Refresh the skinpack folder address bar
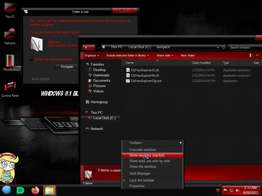This screenshot has height=196, width=262. coord(224,47)
